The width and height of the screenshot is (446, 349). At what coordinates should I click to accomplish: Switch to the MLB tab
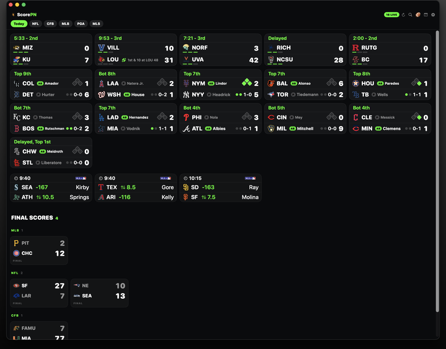point(65,24)
